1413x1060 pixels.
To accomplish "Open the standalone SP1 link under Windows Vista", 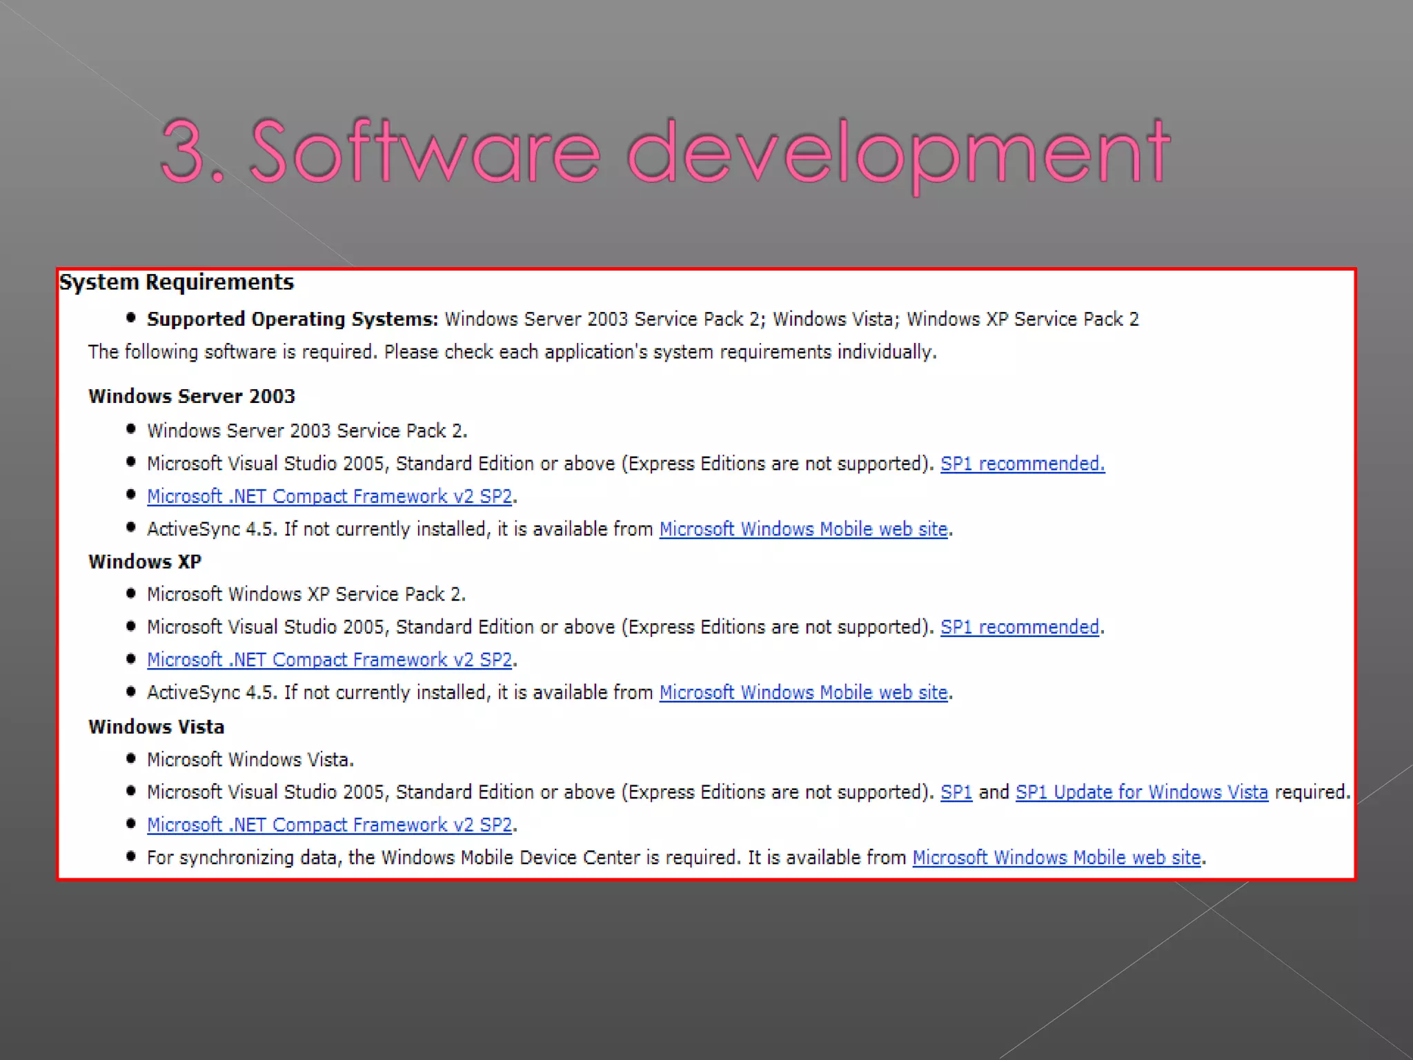I will tap(956, 792).
